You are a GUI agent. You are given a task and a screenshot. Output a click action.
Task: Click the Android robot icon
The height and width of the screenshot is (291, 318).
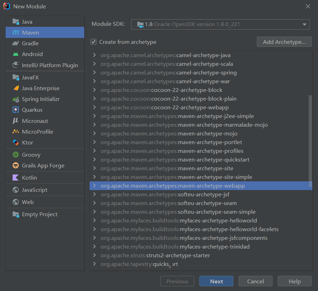point(16,54)
